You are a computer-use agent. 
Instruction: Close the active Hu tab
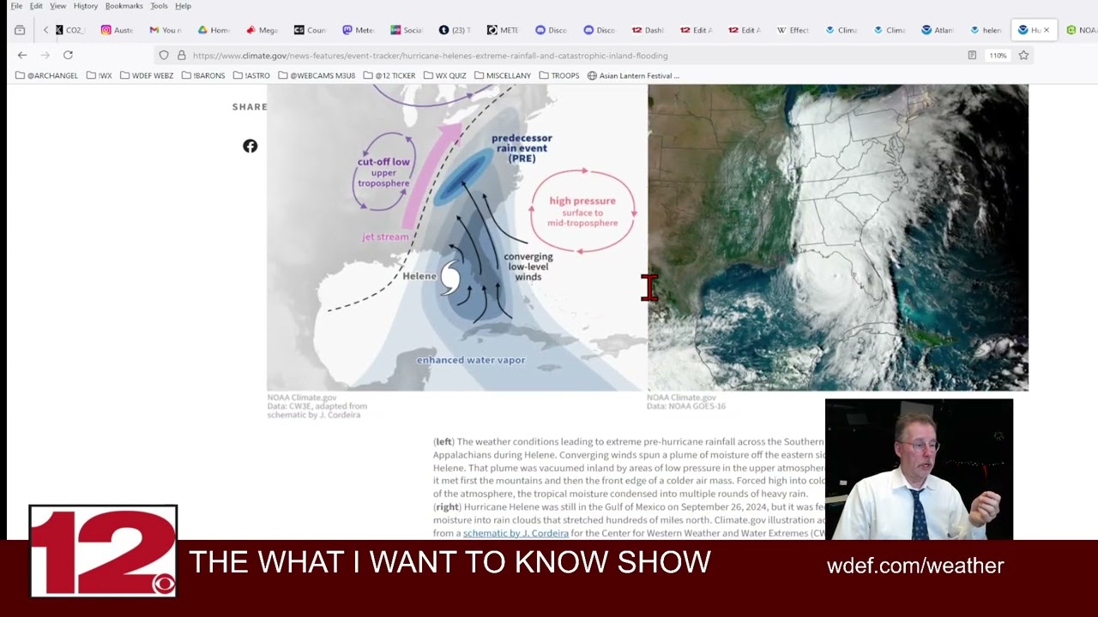click(1046, 30)
